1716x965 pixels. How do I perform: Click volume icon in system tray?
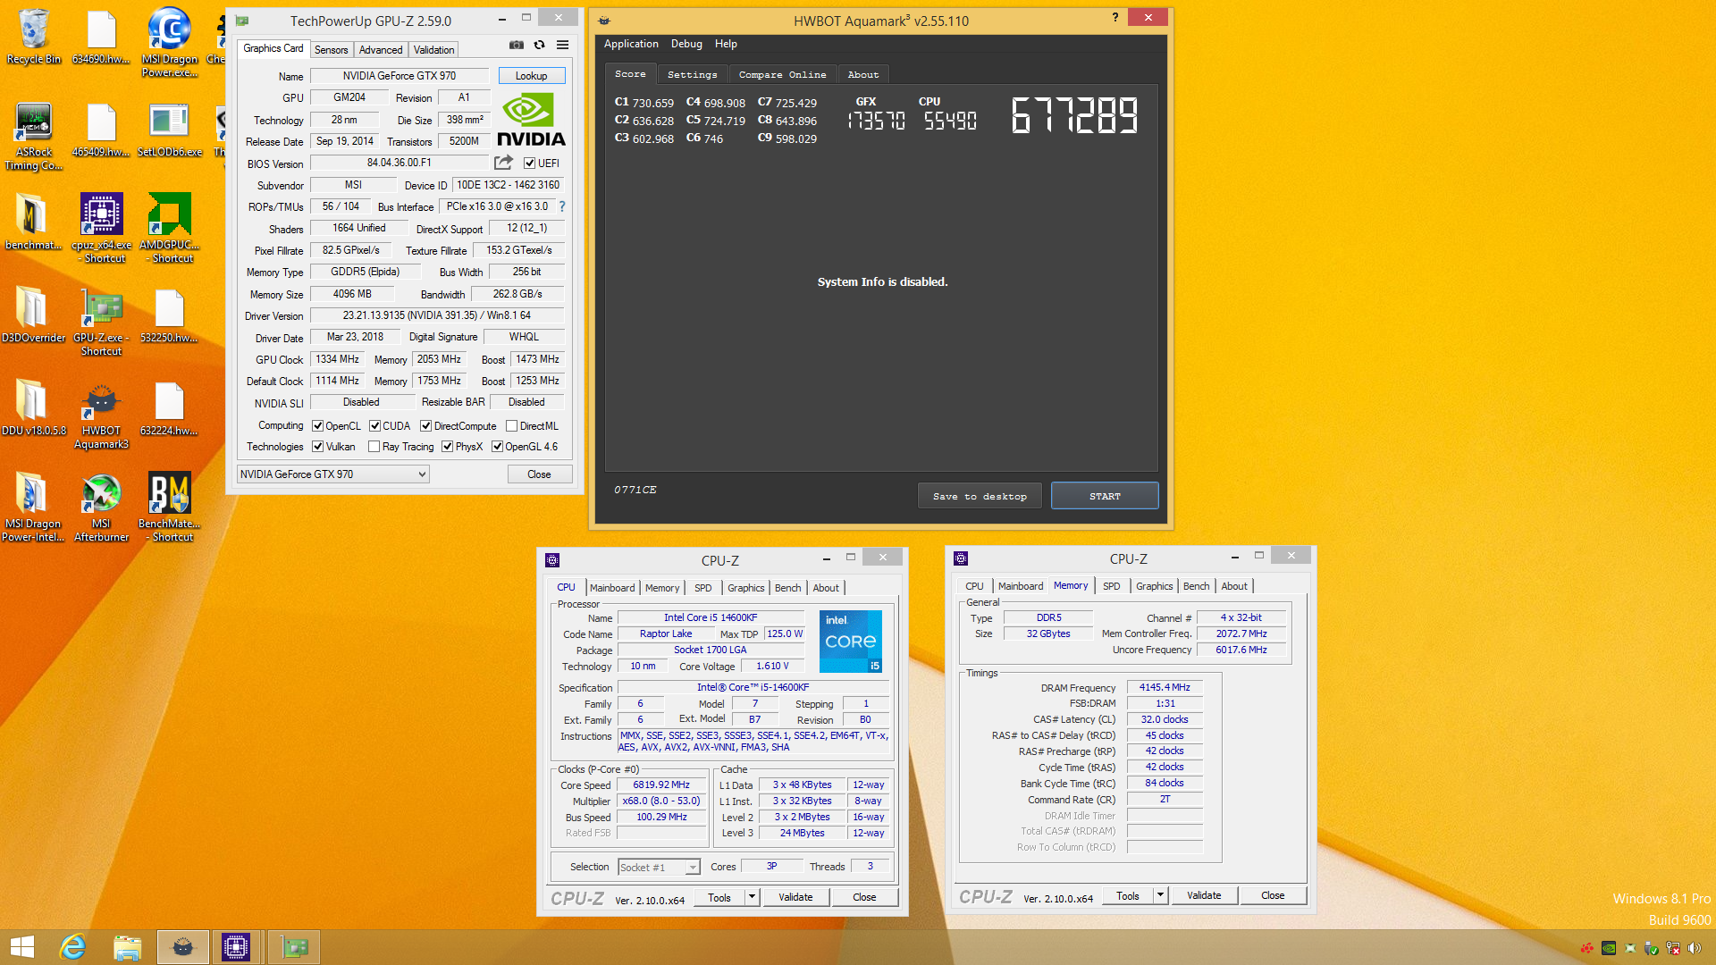tap(1695, 948)
